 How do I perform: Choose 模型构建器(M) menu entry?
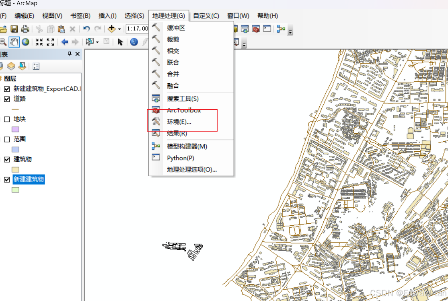(x=191, y=146)
